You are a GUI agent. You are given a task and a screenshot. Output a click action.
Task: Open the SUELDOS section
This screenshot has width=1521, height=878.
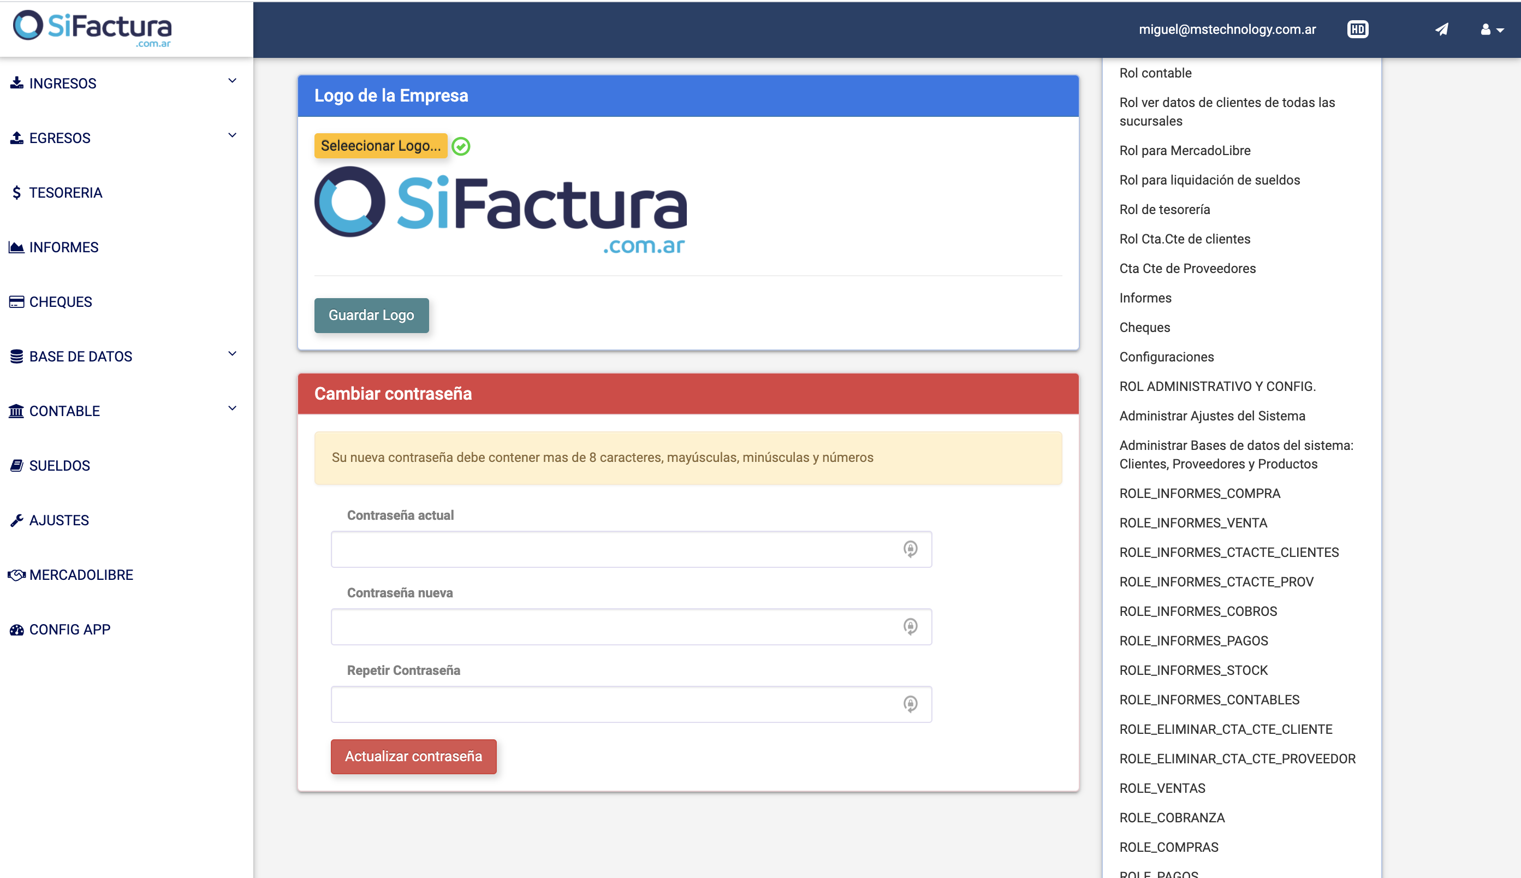point(59,466)
